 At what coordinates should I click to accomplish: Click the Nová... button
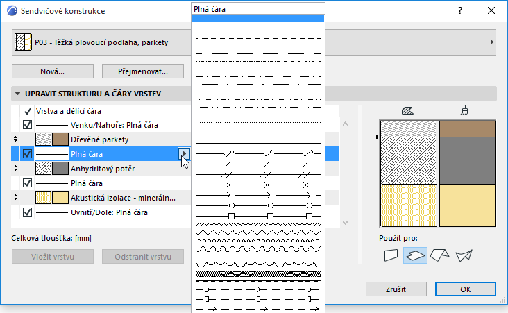tap(52, 71)
